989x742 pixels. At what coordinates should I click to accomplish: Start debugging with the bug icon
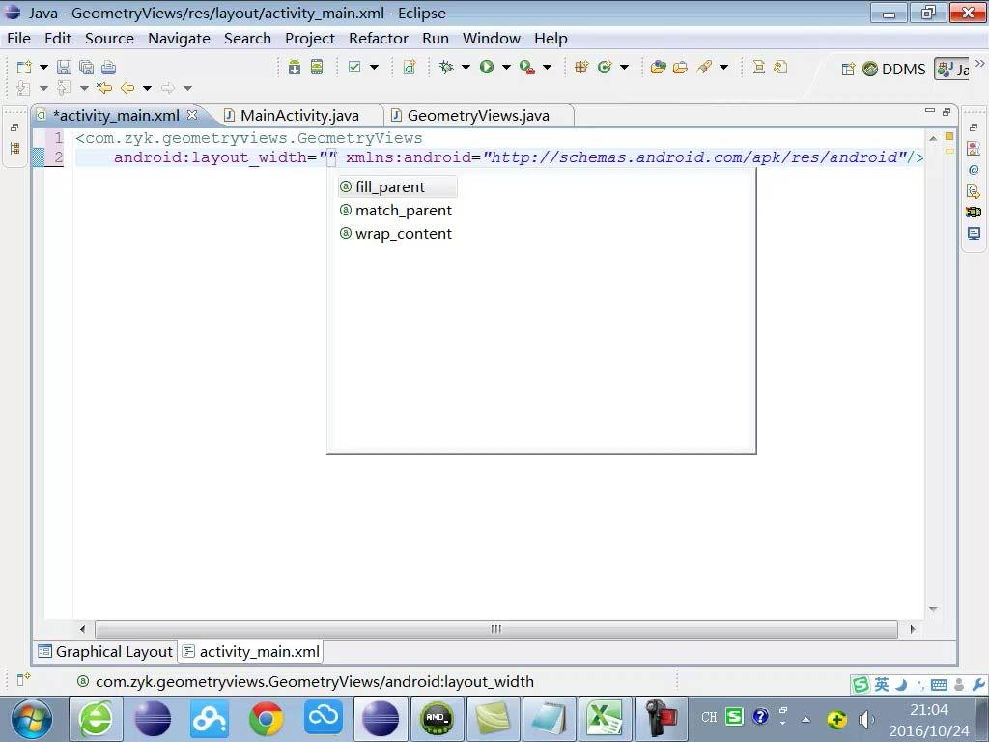[x=446, y=67]
